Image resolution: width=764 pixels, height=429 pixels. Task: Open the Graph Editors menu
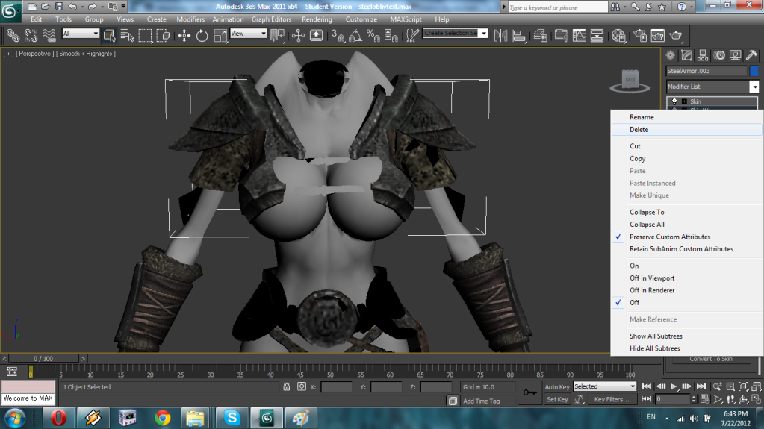(271, 19)
